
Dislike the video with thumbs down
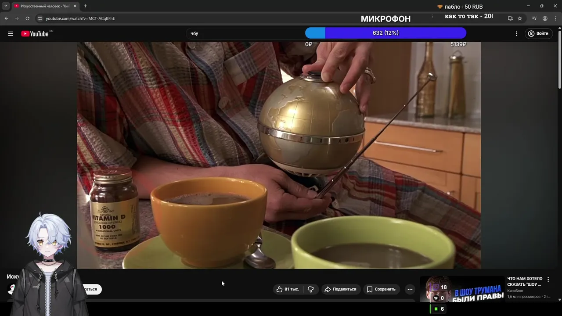[310, 289]
